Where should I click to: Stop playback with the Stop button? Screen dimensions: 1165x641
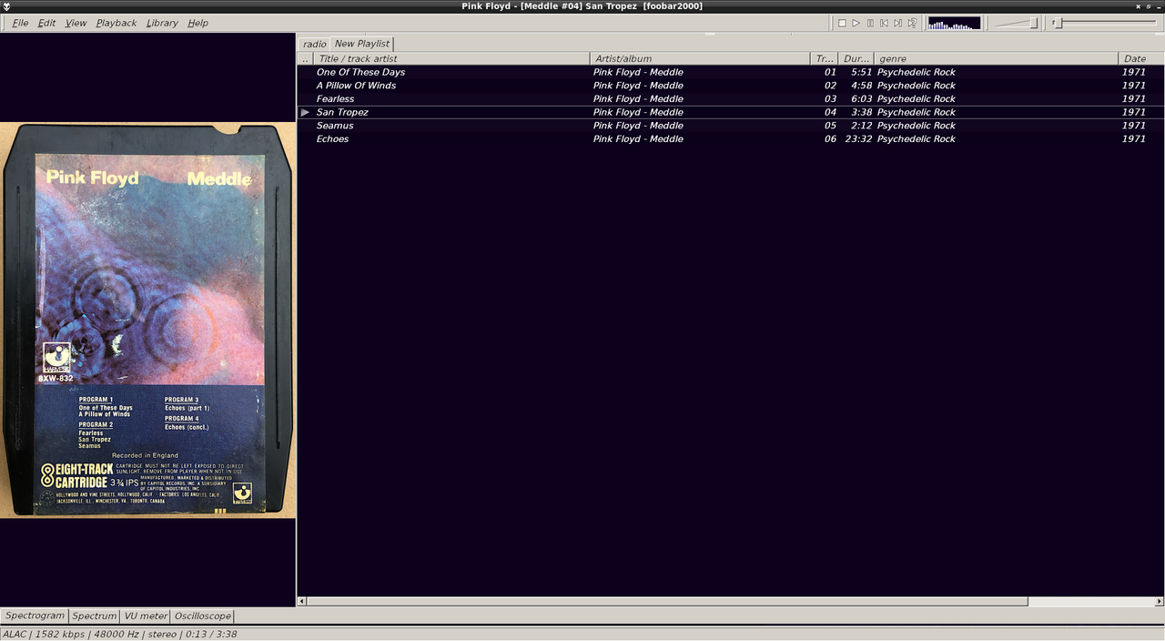click(x=842, y=23)
